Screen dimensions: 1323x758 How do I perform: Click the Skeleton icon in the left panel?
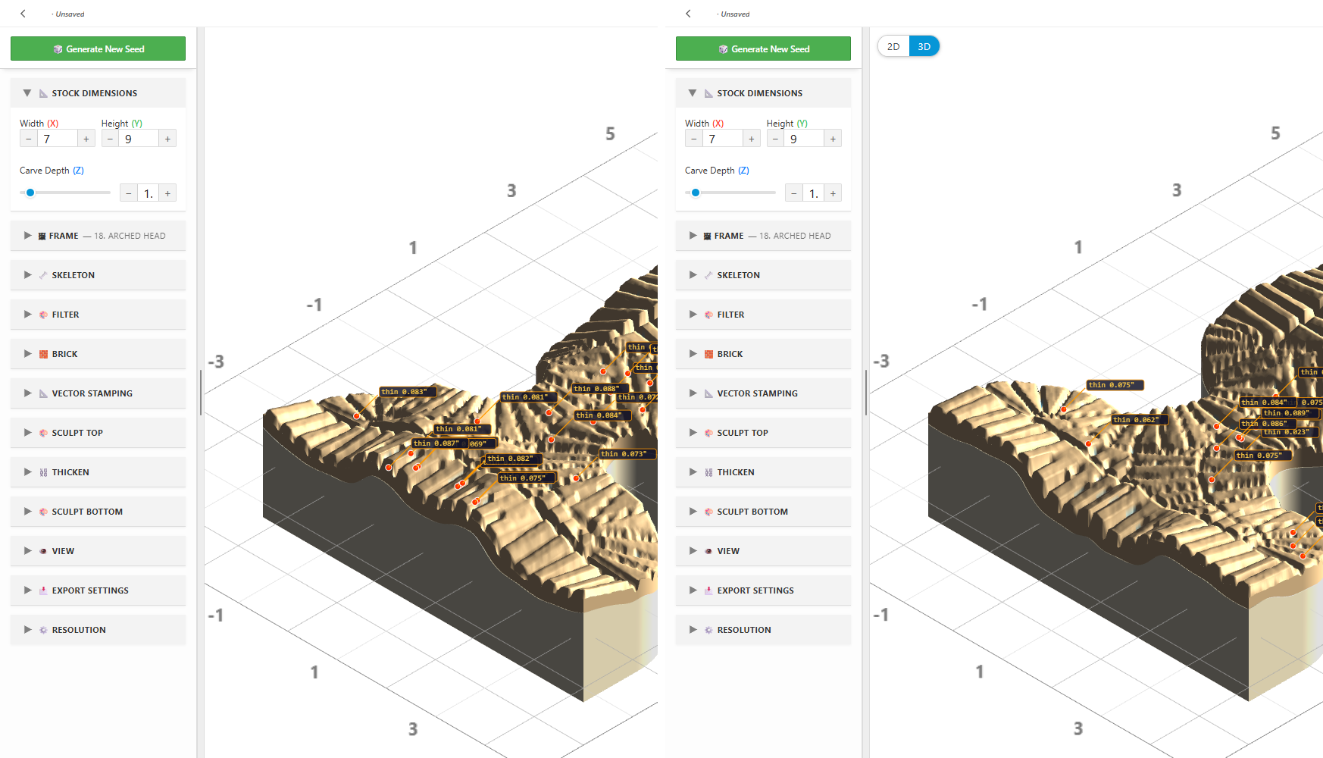(43, 275)
